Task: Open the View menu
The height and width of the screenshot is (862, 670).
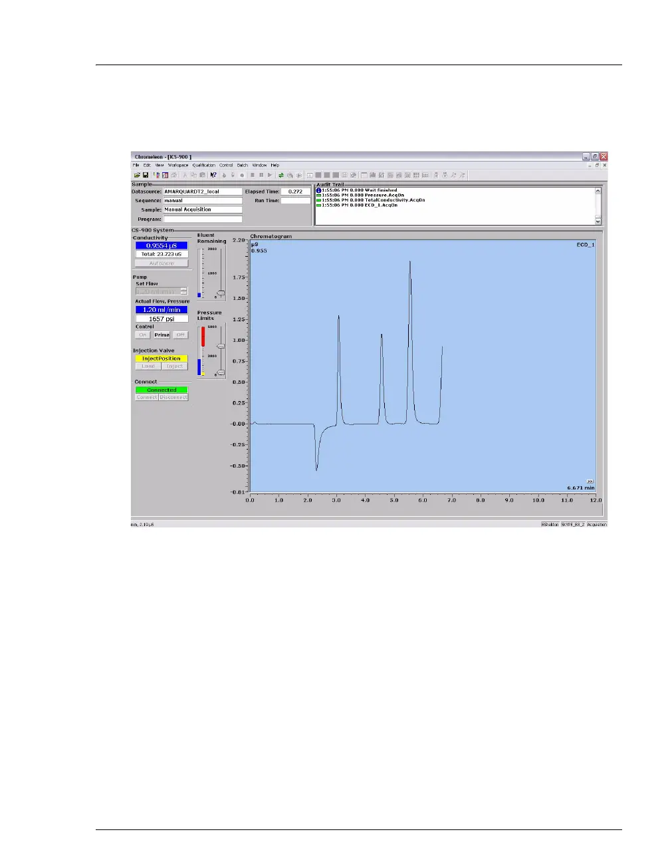Action: (x=160, y=165)
